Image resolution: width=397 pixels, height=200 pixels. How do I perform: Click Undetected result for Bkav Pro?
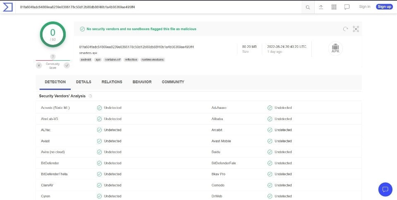pyautogui.click(x=283, y=174)
